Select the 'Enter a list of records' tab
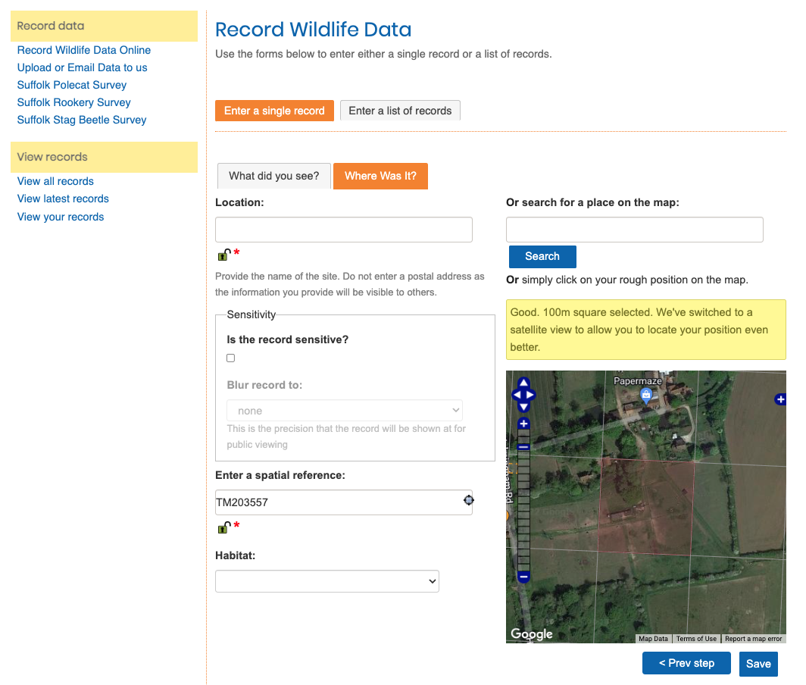 coord(400,110)
